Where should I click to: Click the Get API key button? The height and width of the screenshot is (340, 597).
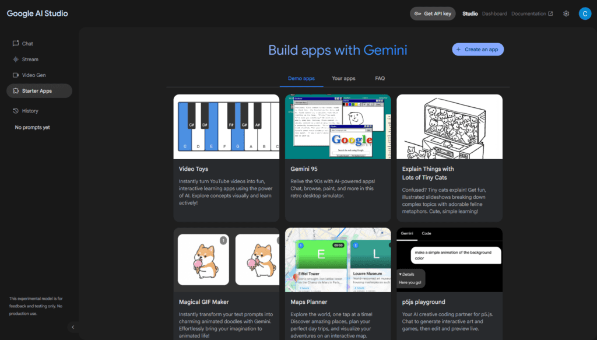(x=433, y=14)
